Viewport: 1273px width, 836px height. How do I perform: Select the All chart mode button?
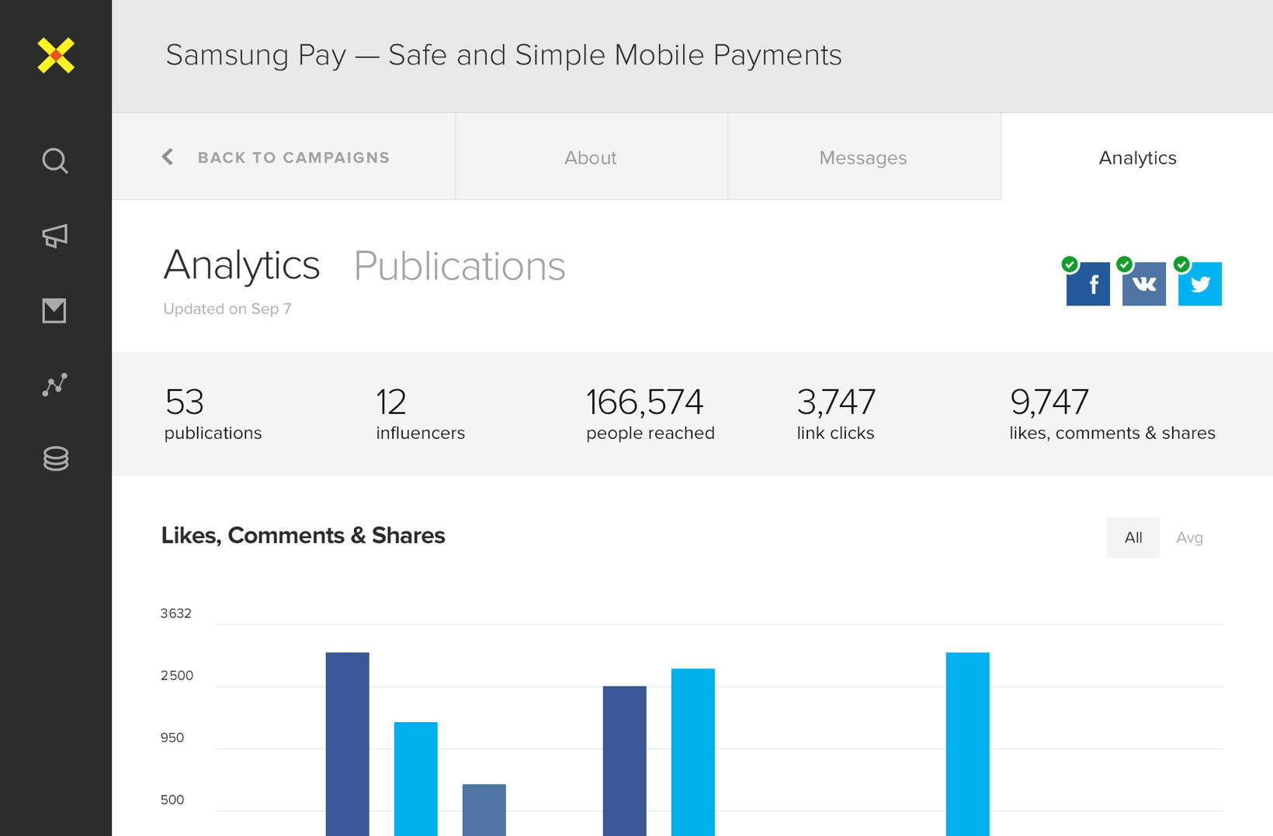tap(1133, 537)
